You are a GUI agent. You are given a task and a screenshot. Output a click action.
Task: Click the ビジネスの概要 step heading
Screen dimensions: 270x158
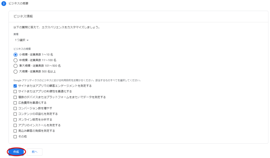(x=18, y=3)
